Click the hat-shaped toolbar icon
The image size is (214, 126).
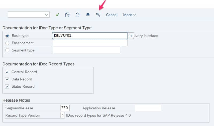click(88, 15)
